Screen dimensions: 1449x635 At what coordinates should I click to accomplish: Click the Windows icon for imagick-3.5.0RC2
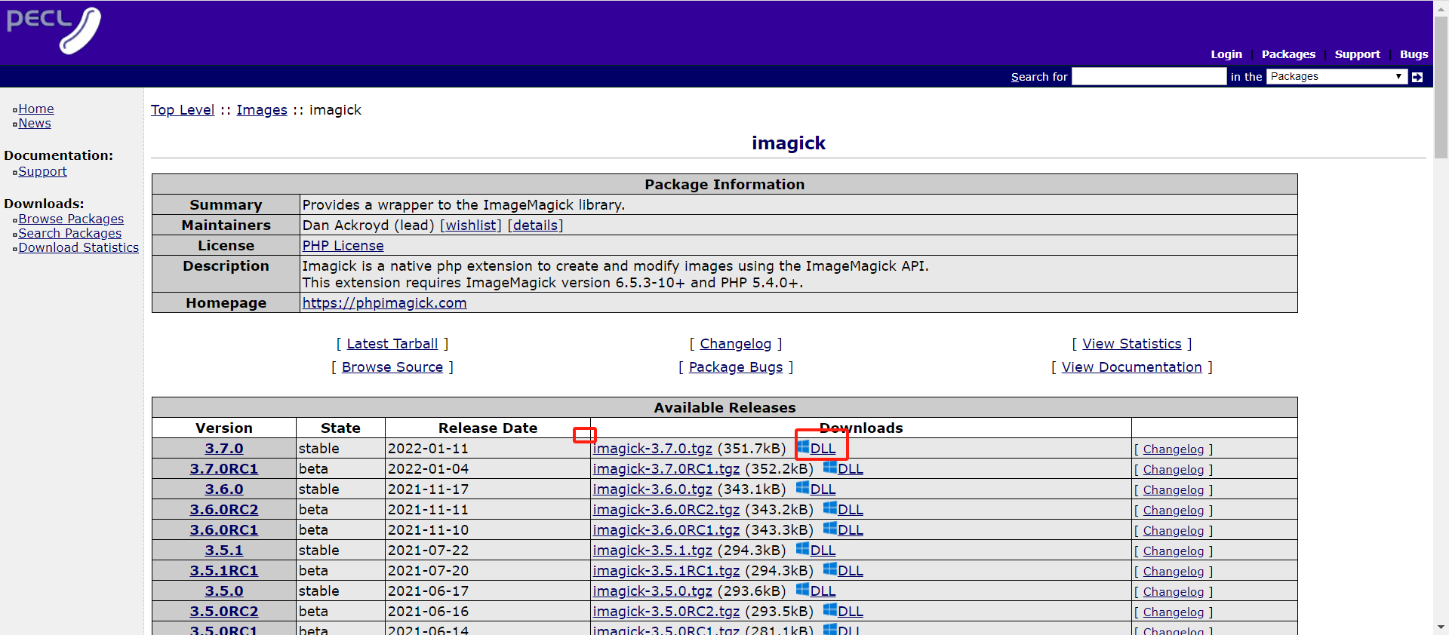click(830, 610)
